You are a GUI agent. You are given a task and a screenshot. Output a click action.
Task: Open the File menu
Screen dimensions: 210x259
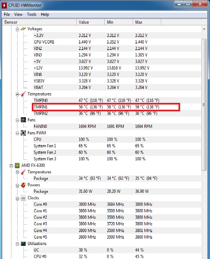tap(7, 15)
